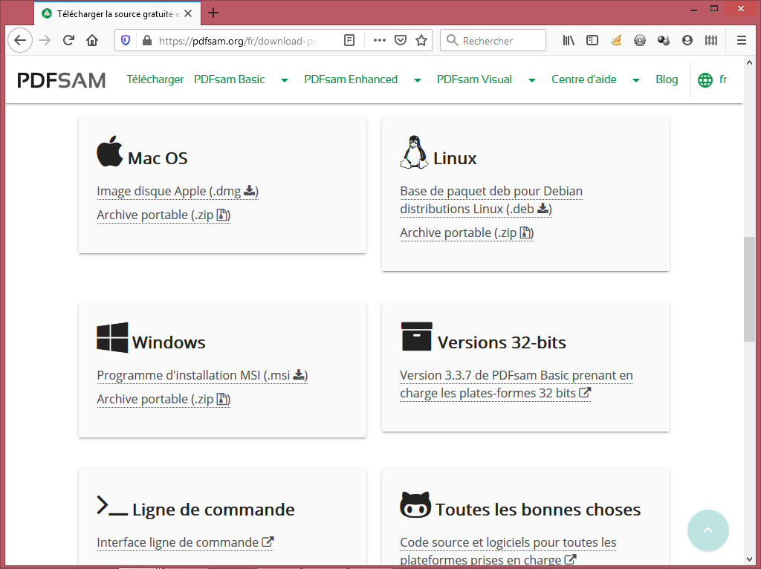Go to the Blog page
This screenshot has width=761, height=569.
[x=667, y=79]
